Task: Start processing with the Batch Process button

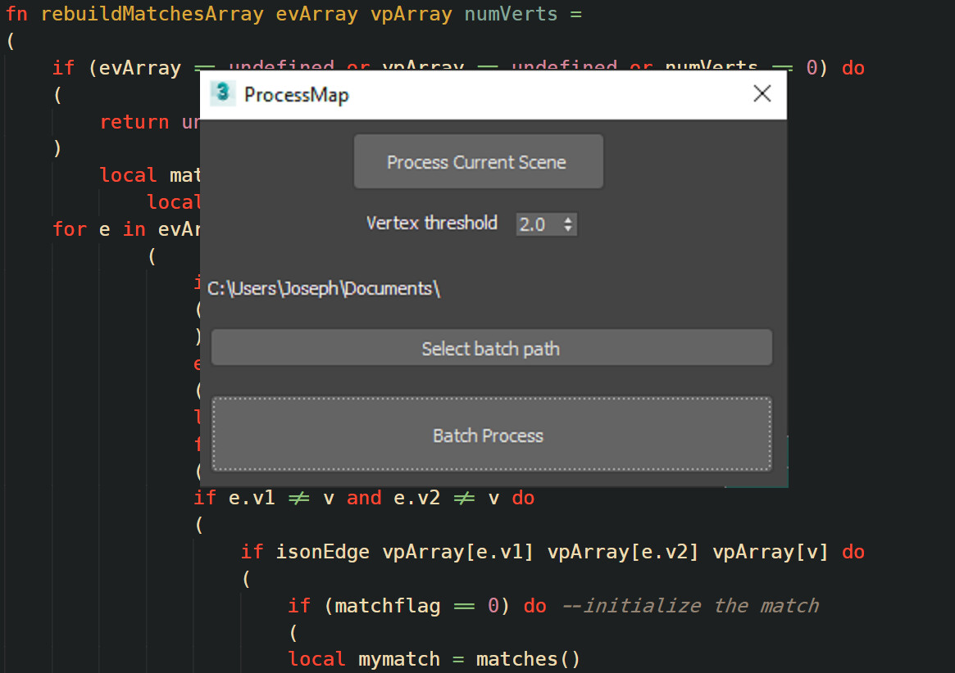Action: (489, 436)
